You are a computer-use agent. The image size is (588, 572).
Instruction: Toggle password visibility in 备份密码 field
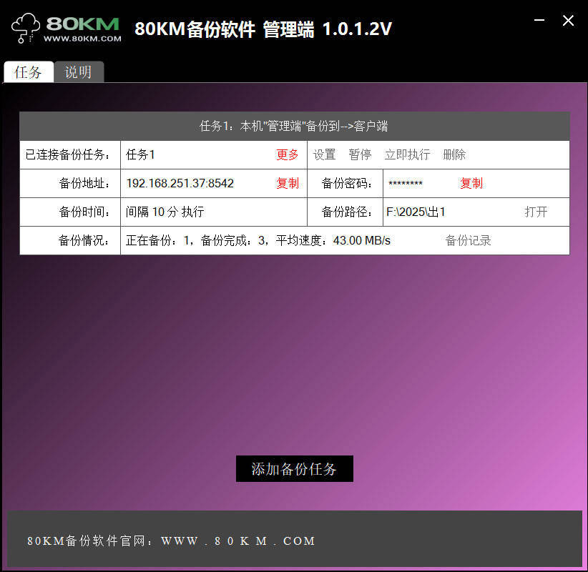[406, 183]
